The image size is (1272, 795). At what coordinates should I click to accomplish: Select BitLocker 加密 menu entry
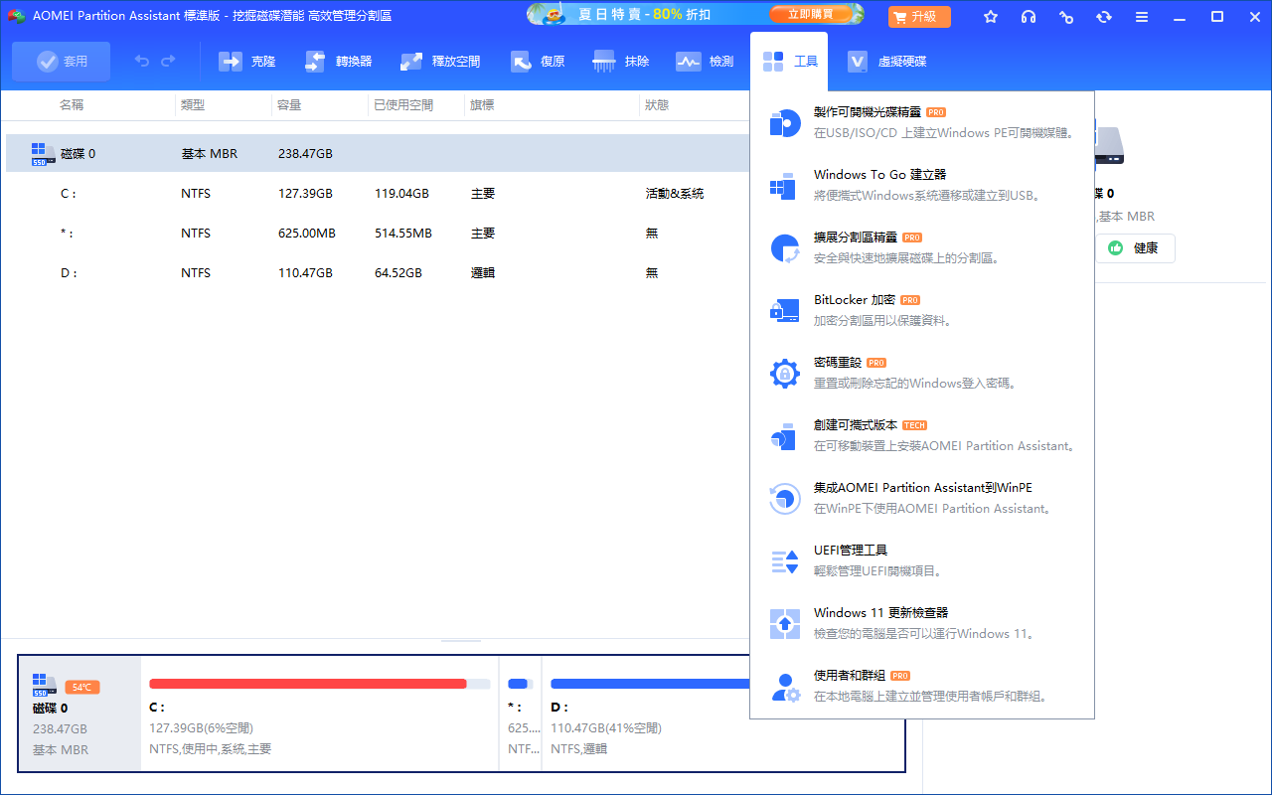pos(922,310)
